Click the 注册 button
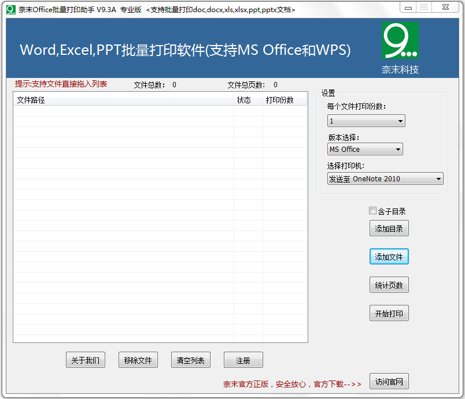The height and width of the screenshot is (399, 465). pyautogui.click(x=243, y=360)
